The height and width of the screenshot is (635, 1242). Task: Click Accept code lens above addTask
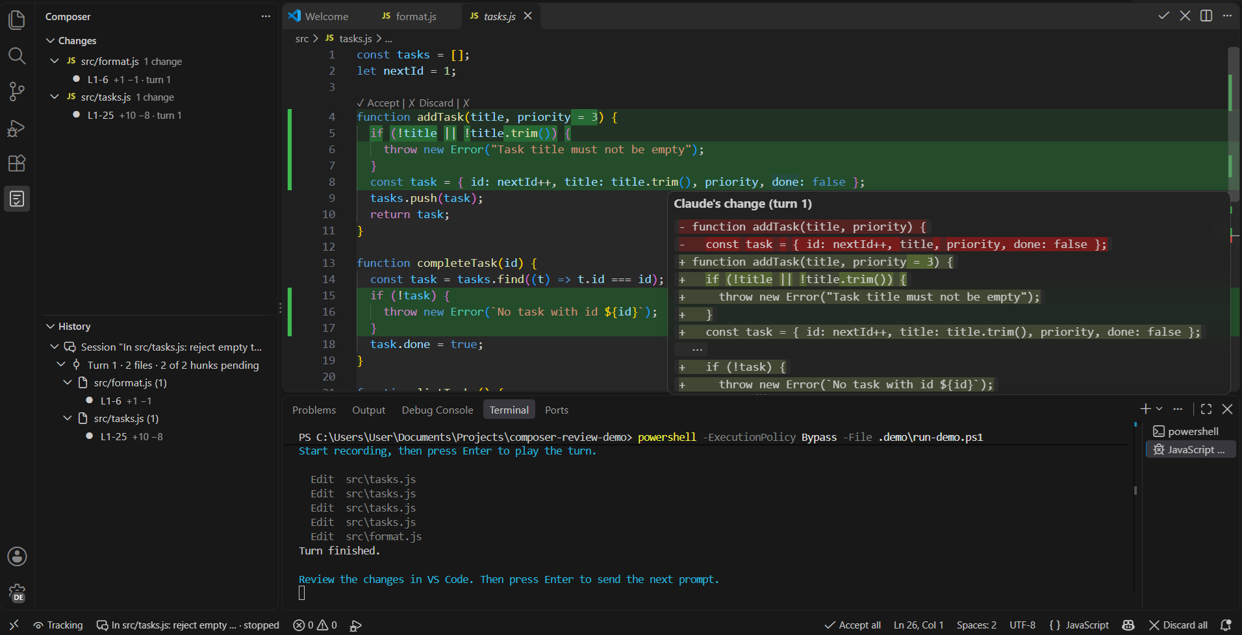(378, 103)
